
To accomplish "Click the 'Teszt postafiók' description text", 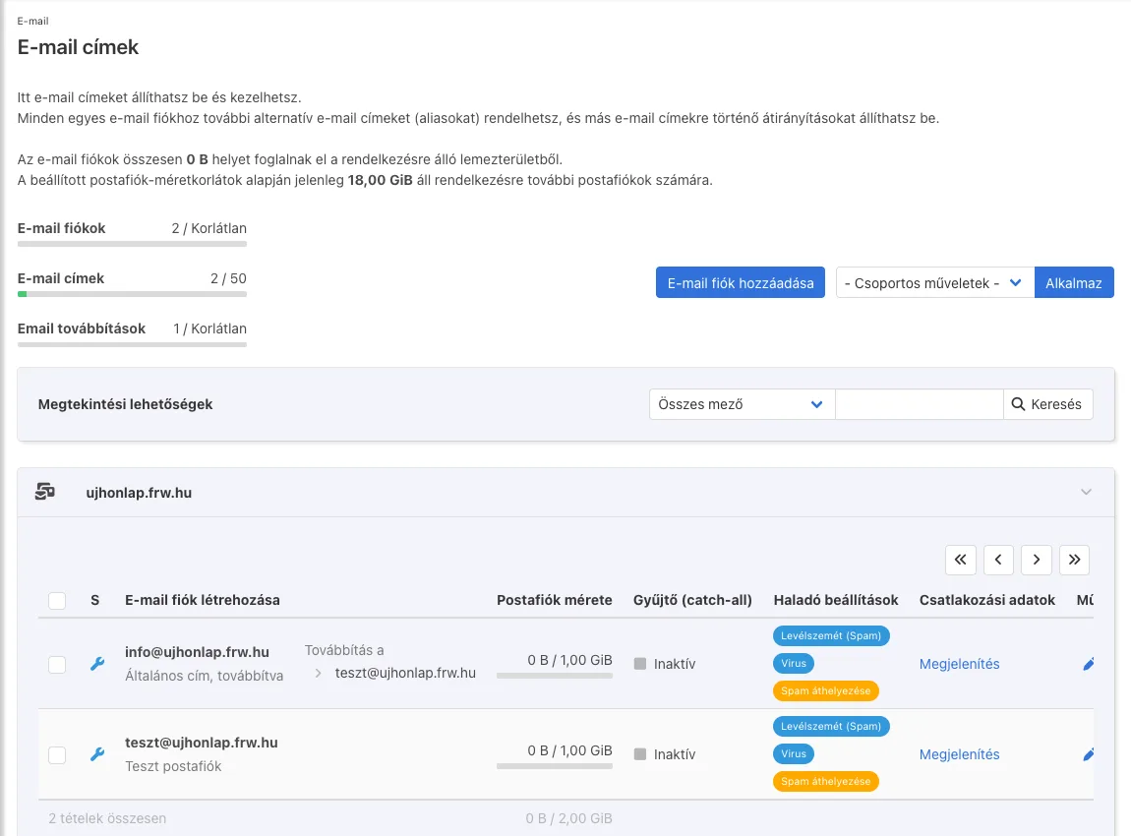I will [x=173, y=767].
